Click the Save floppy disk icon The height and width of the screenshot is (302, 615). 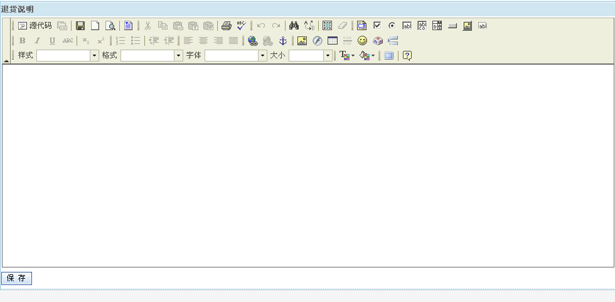(80, 26)
